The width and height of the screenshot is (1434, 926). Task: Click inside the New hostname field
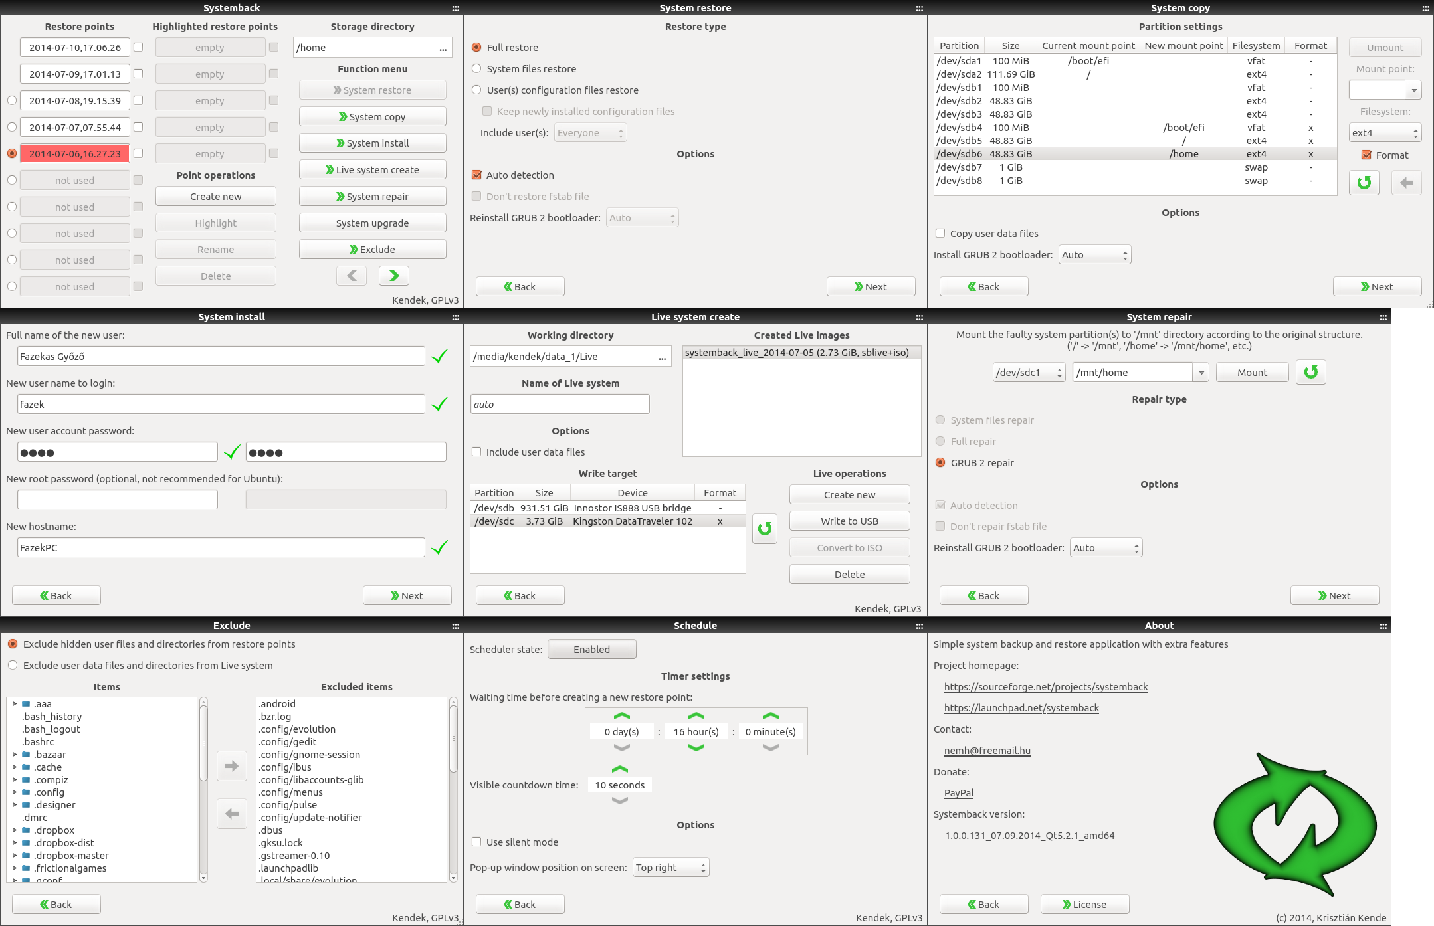click(x=219, y=547)
